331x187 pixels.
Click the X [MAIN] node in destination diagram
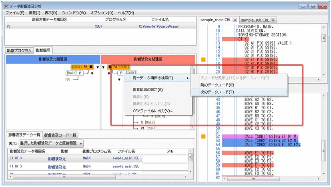(148, 123)
